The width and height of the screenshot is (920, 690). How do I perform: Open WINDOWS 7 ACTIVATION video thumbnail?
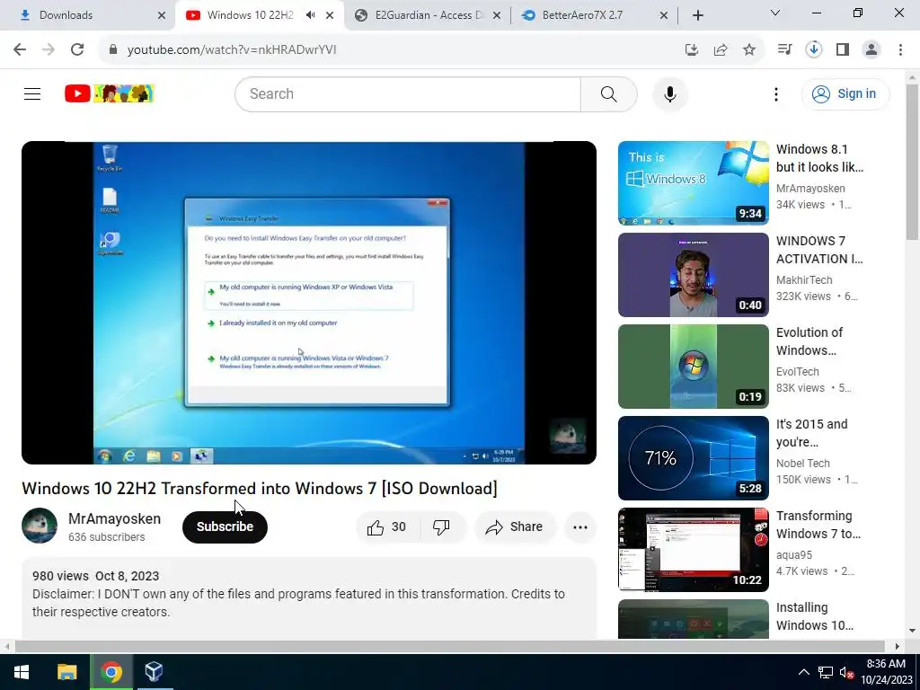point(693,275)
